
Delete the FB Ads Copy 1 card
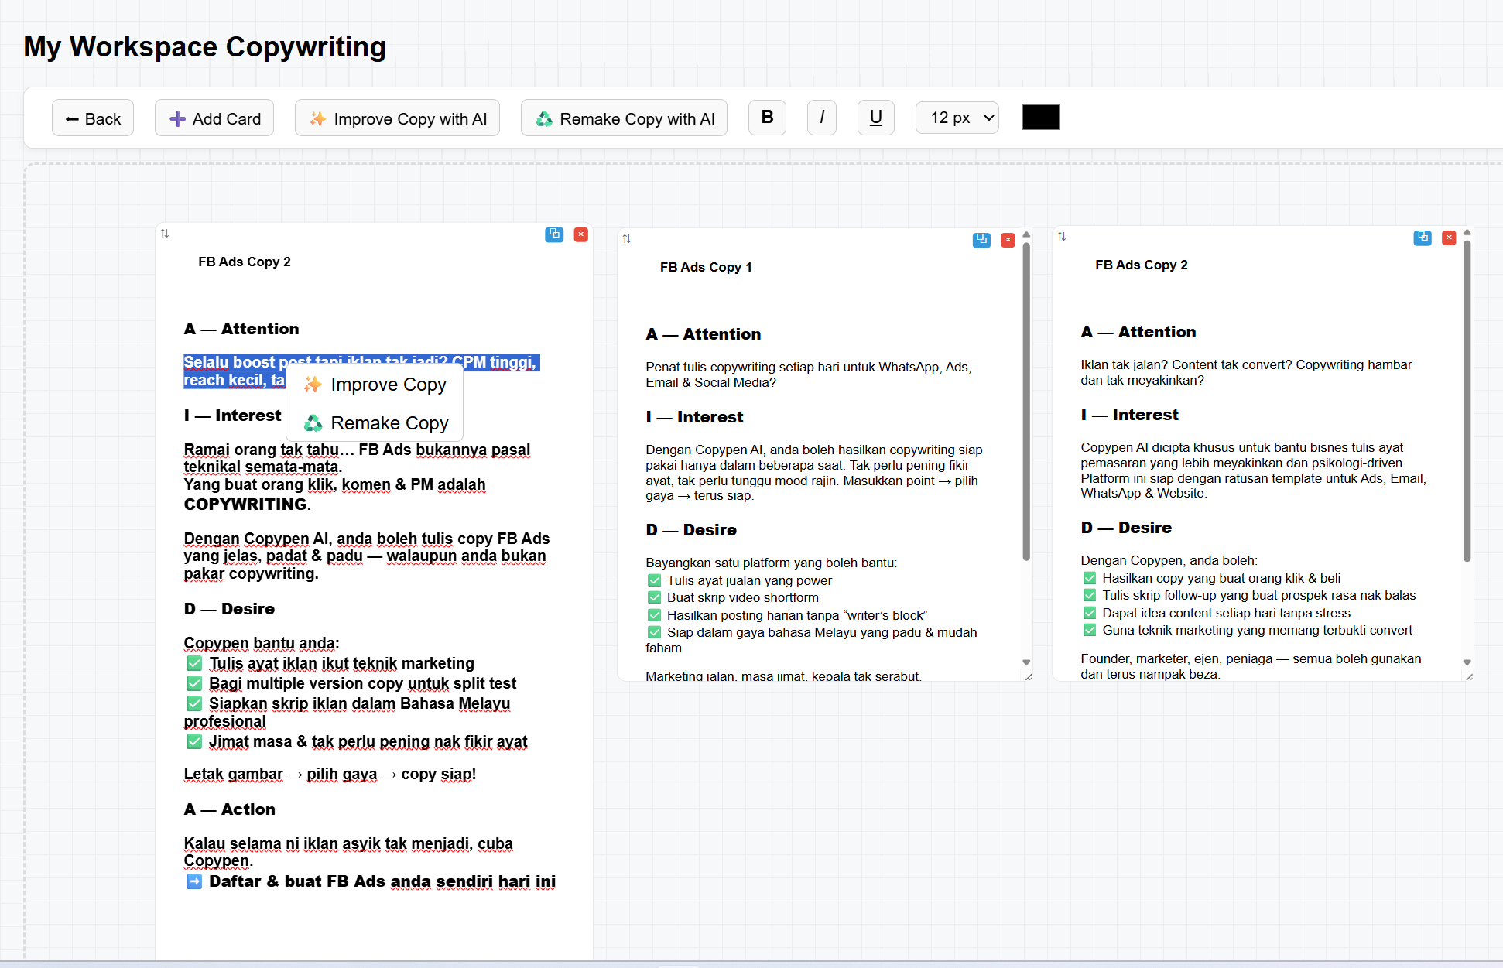pos(1008,240)
